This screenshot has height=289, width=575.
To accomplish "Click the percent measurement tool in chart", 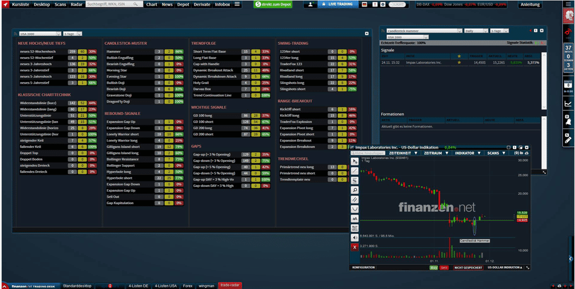I will 355,180.
